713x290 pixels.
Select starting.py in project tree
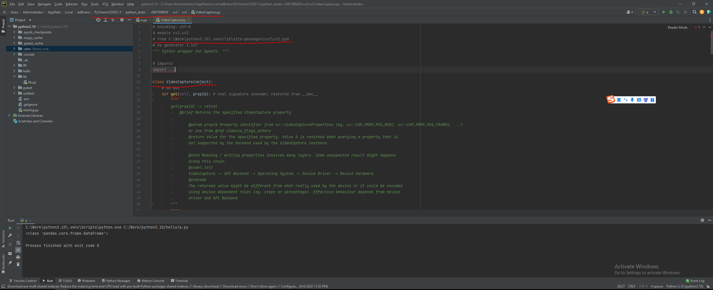pyautogui.click(x=31, y=110)
